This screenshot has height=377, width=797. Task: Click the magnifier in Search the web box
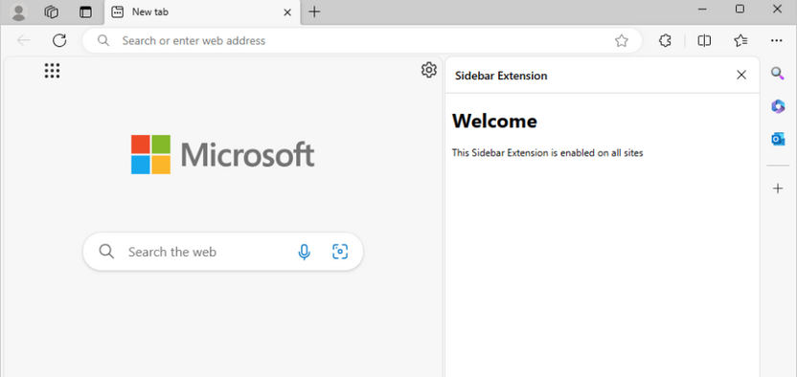(106, 251)
